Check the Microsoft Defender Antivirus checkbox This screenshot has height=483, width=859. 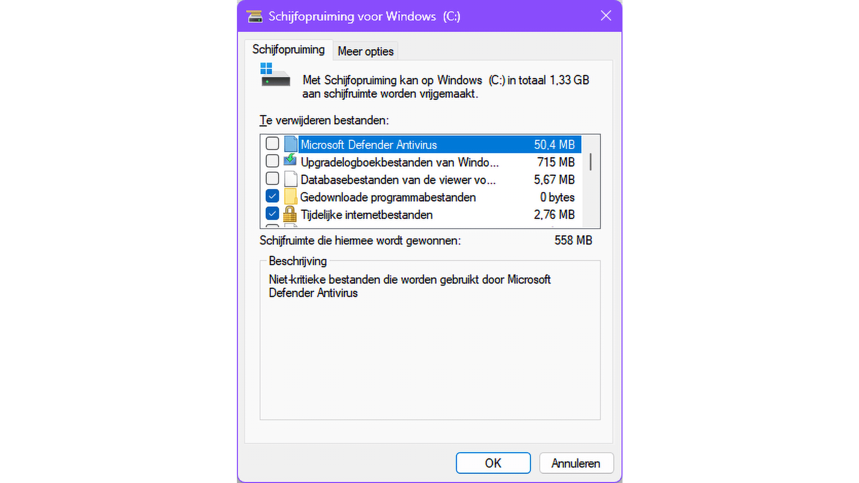click(272, 143)
